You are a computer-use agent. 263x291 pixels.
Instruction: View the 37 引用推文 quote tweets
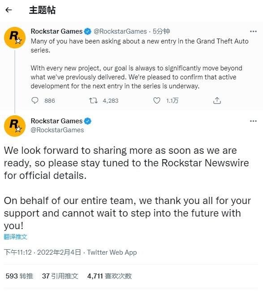(60, 276)
